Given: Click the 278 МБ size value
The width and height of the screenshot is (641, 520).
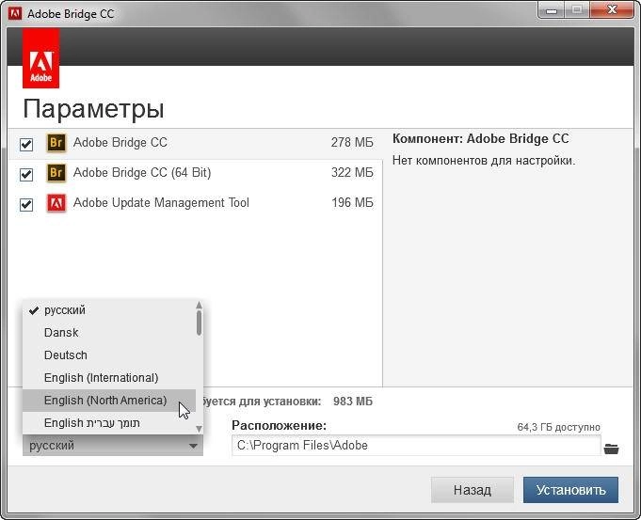Looking at the screenshot, I should (x=352, y=143).
